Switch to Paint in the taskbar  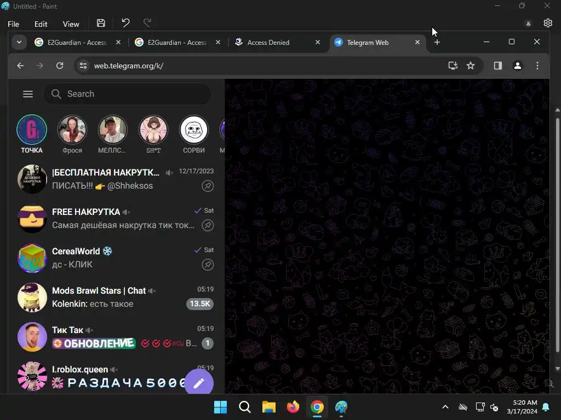341,407
